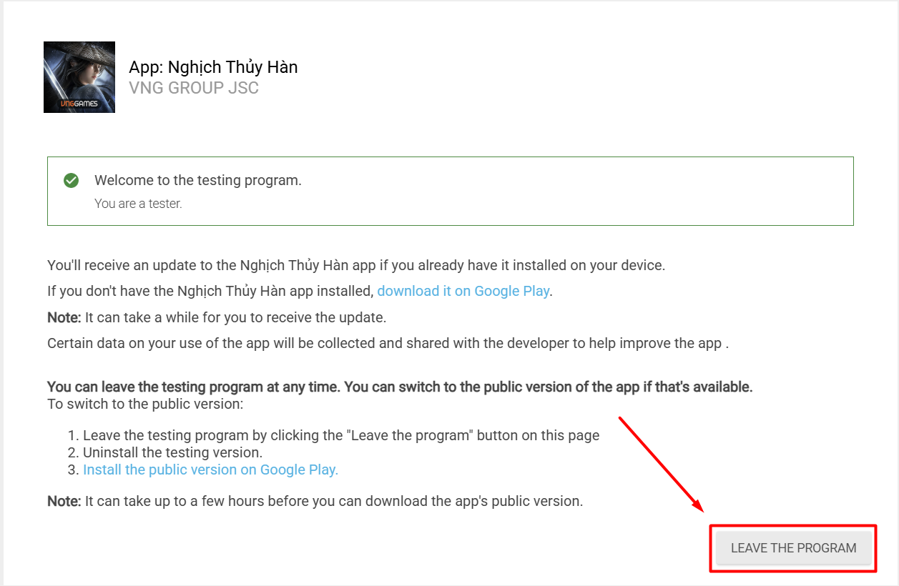Click "To switch to the public version:" line
This screenshot has width=899, height=586.
coord(145,404)
